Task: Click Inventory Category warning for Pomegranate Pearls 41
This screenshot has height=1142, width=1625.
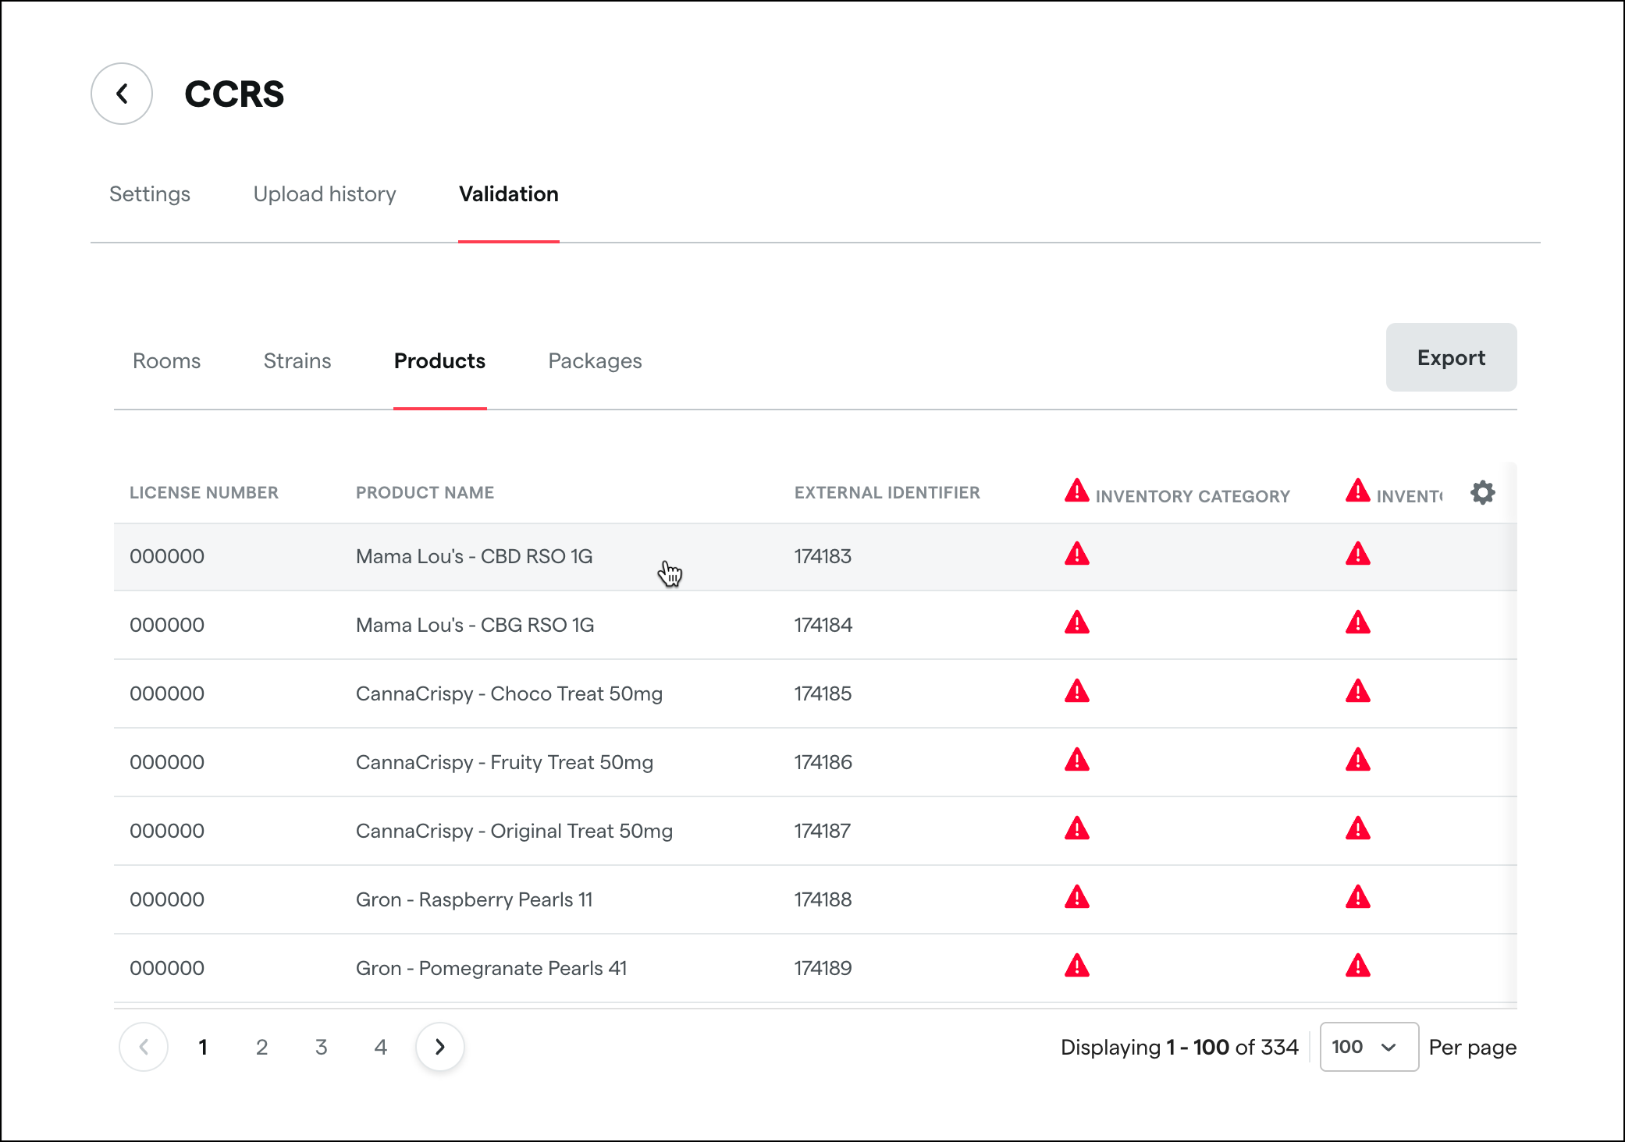Action: pyautogui.click(x=1076, y=966)
